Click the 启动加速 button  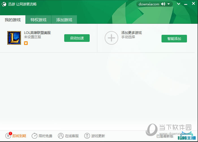pyautogui.click(x=77, y=38)
